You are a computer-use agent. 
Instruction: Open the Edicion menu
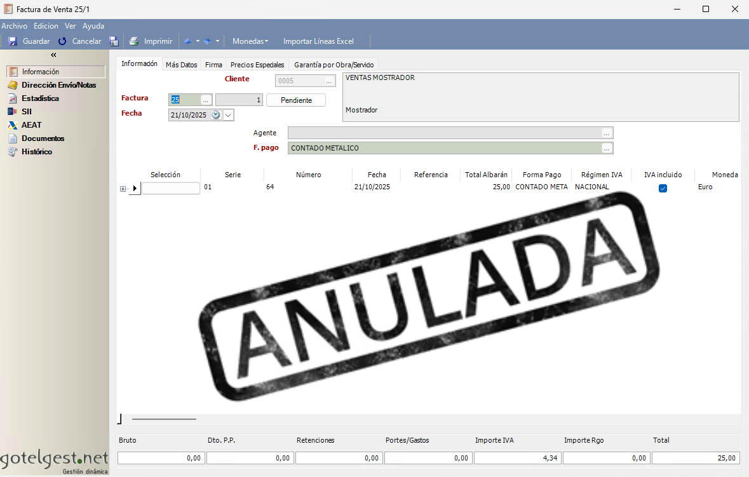coord(45,26)
